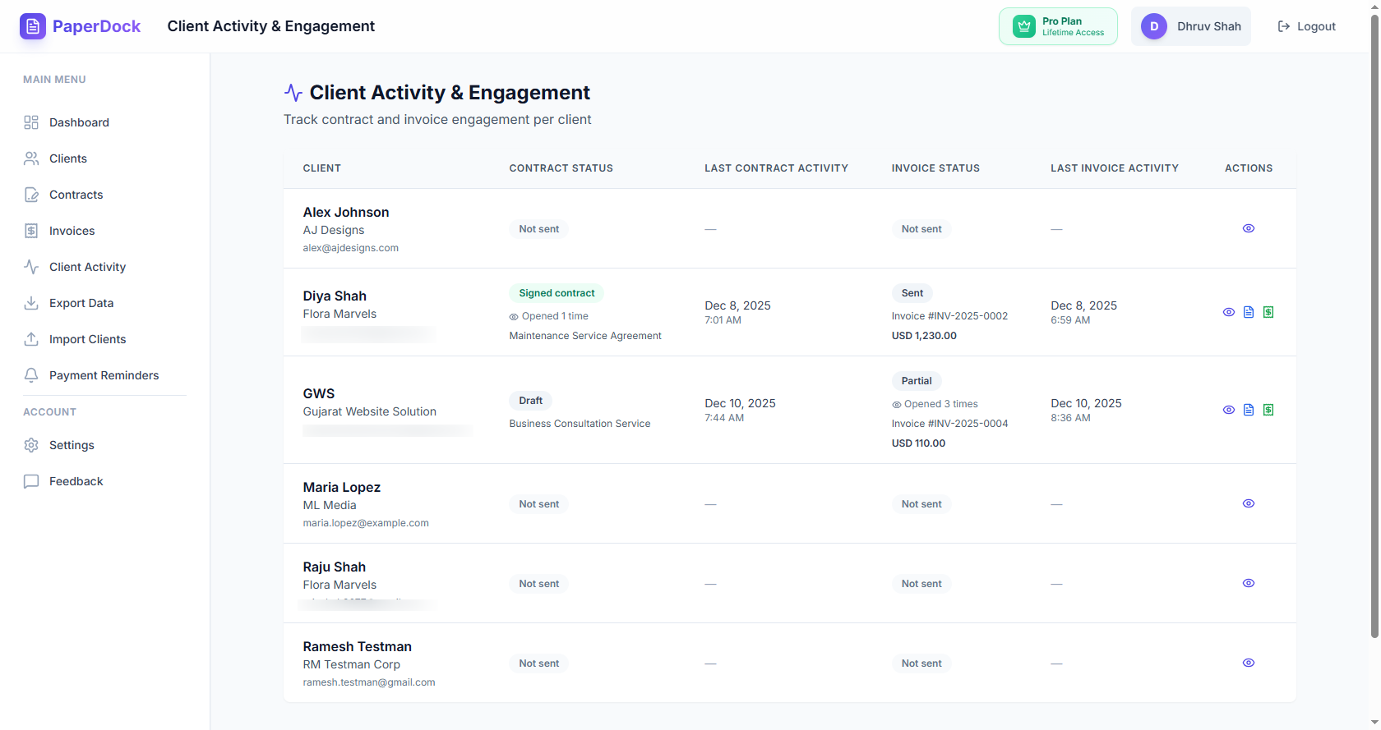Click the Raju Shah client name
Screen dimensions: 1381x730
[335, 567]
